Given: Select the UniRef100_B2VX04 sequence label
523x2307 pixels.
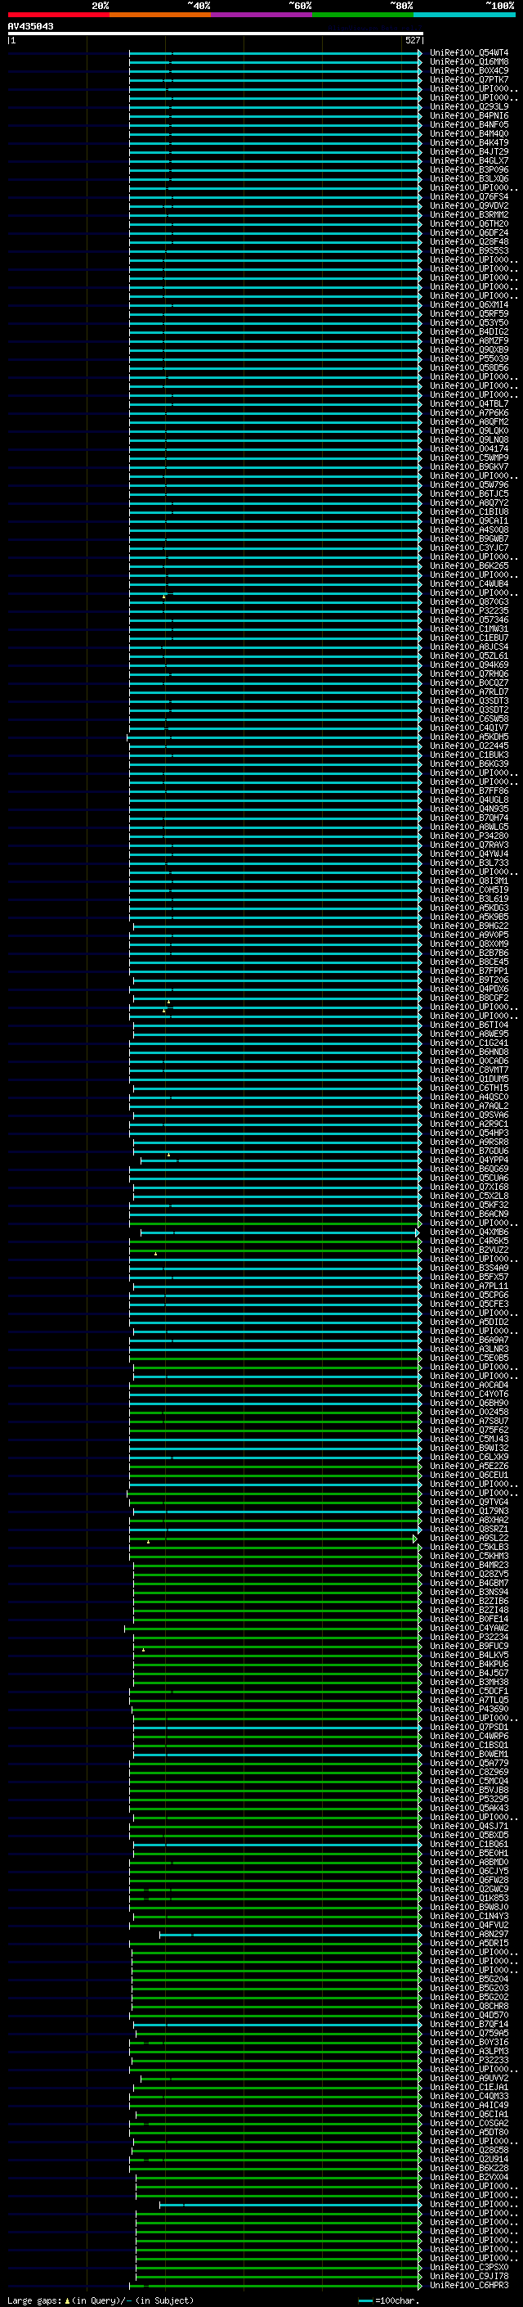Looking at the screenshot, I should coord(469,2176).
